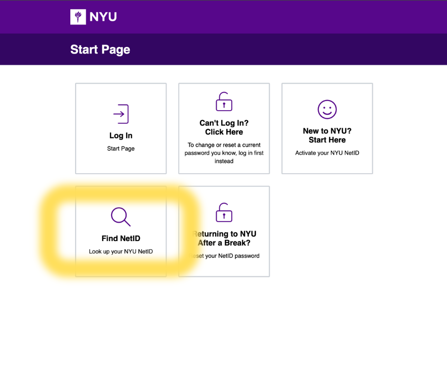Choose "New to NYU? Start Here" heading
This screenshot has height=374, width=447.
pos(327,135)
